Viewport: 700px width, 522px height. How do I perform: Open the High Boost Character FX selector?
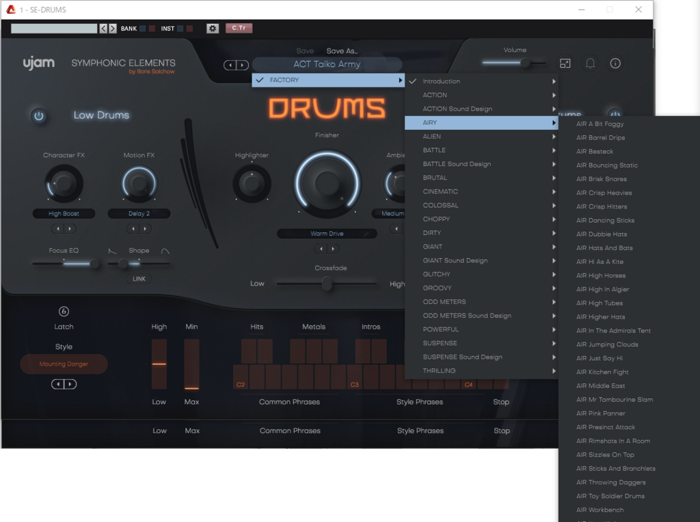tap(64, 214)
